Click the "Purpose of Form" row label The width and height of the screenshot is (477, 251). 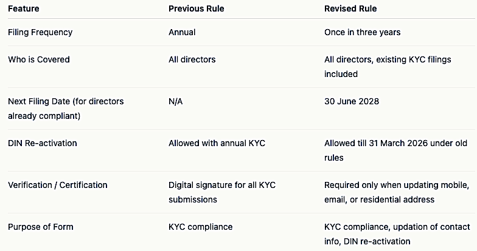coord(41,227)
